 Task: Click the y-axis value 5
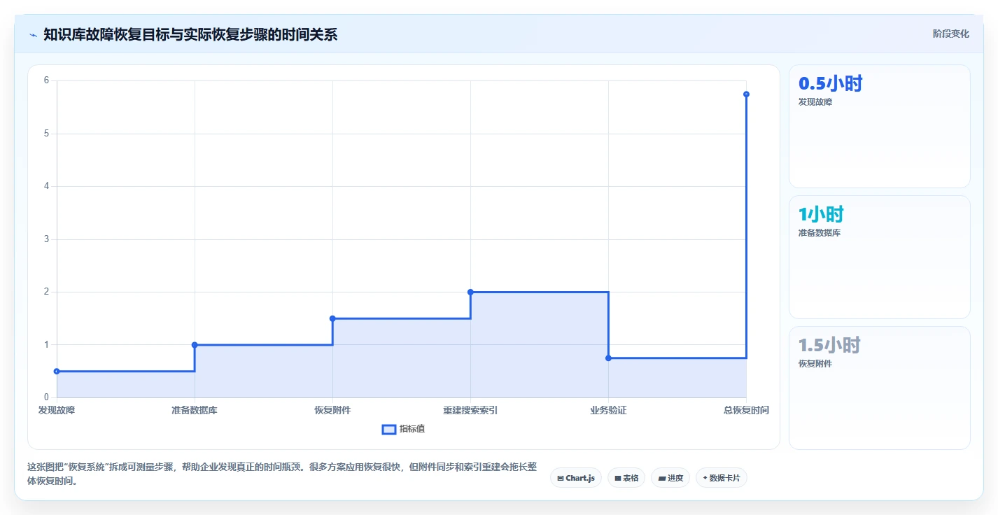tap(46, 134)
